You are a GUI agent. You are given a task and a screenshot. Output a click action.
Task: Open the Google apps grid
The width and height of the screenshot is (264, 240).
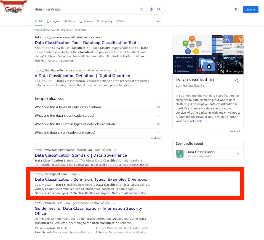(237, 10)
